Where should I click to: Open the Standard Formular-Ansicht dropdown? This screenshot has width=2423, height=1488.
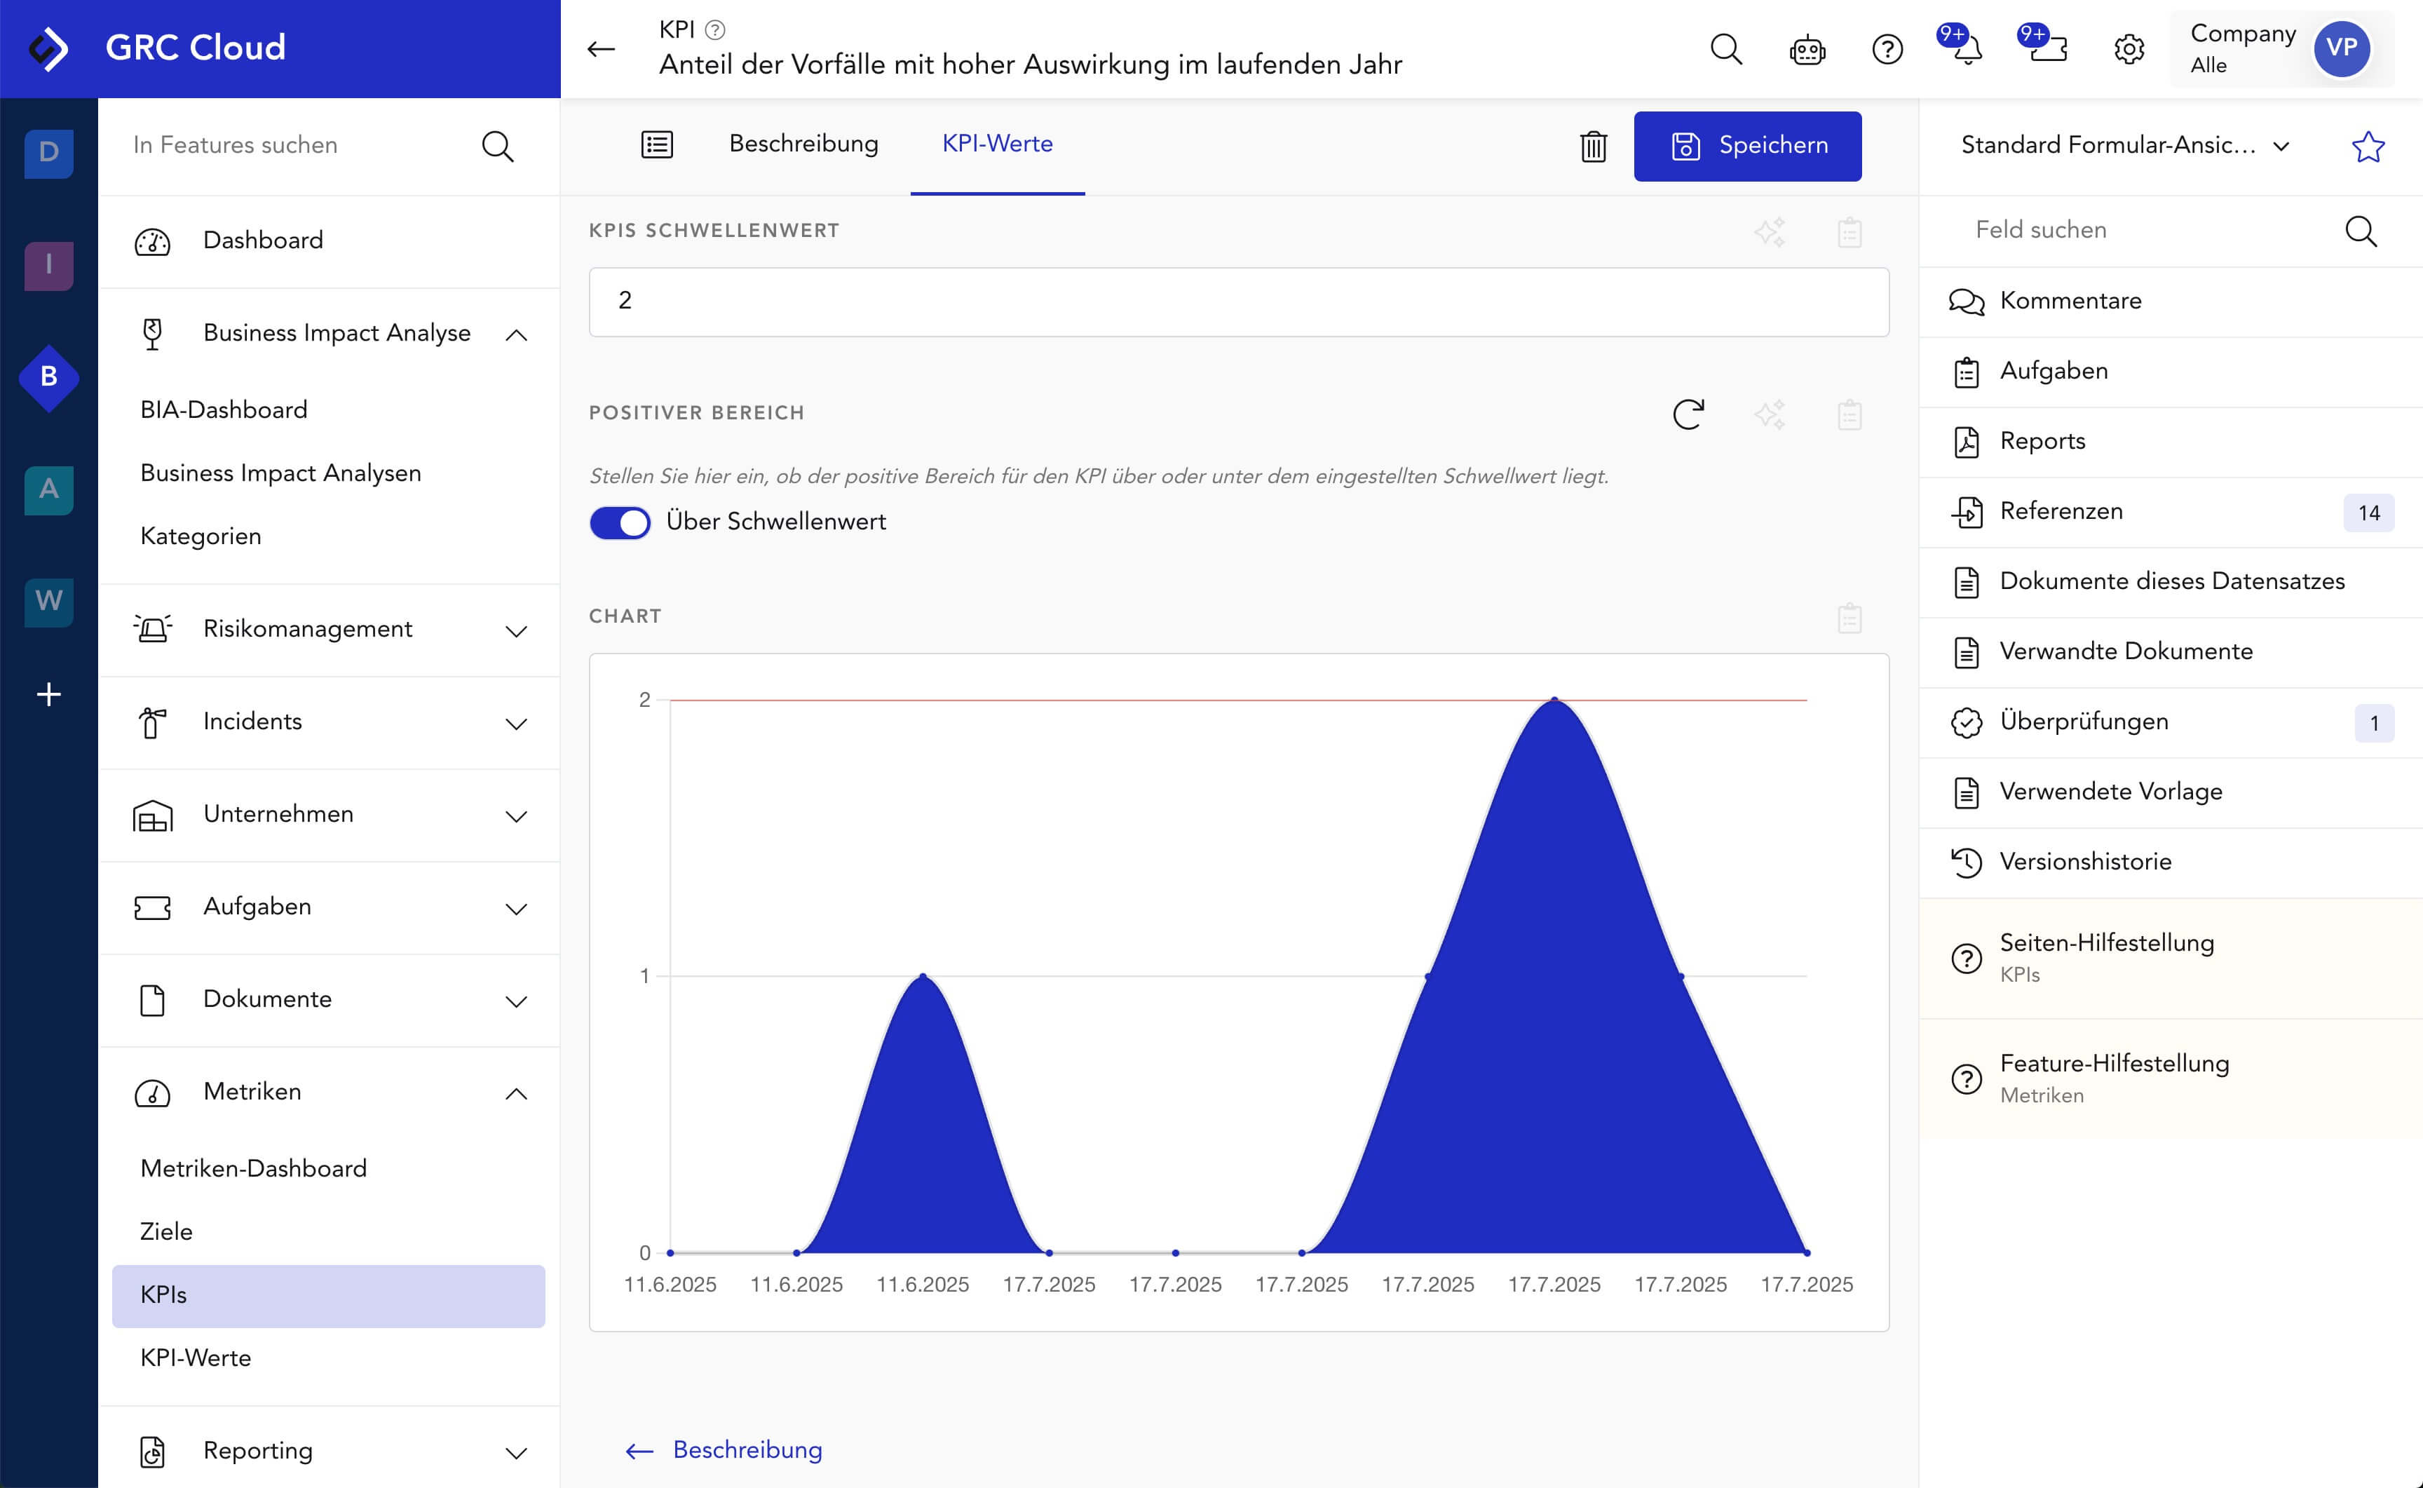(x=2125, y=146)
